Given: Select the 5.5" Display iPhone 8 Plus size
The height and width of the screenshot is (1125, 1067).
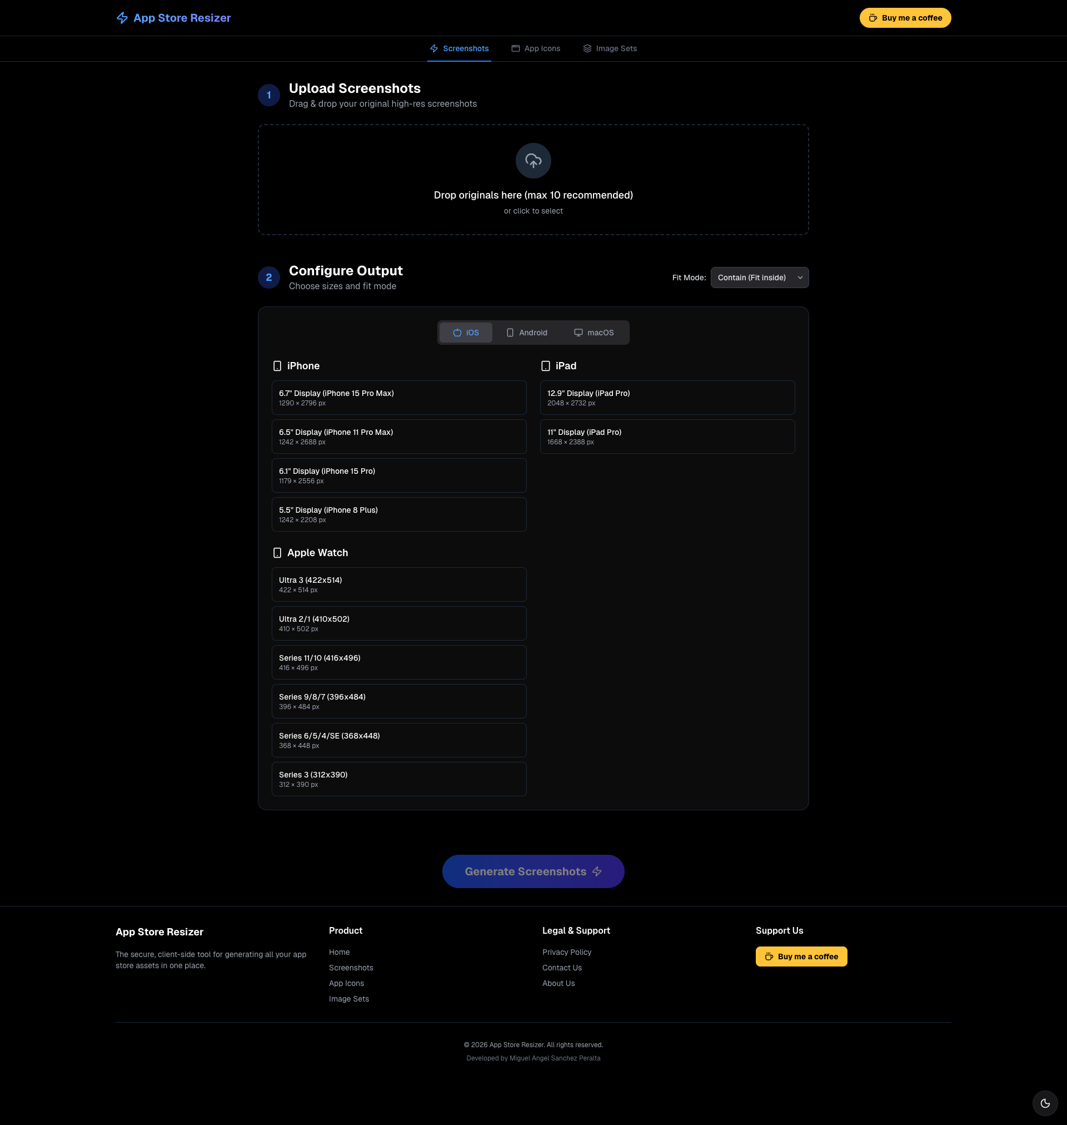Looking at the screenshot, I should click(398, 514).
